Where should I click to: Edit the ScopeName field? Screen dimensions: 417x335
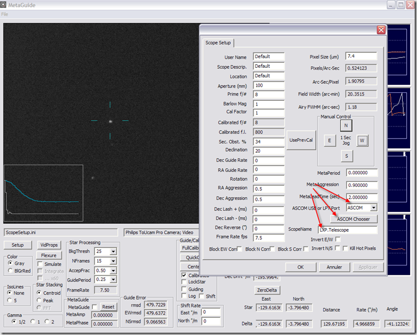[347, 230]
